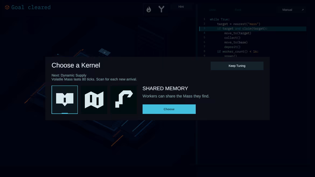Viewport: 315px width, 177px height.
Task: Click code line 'if worker_count() < 16:'
Action: (x=238, y=52)
